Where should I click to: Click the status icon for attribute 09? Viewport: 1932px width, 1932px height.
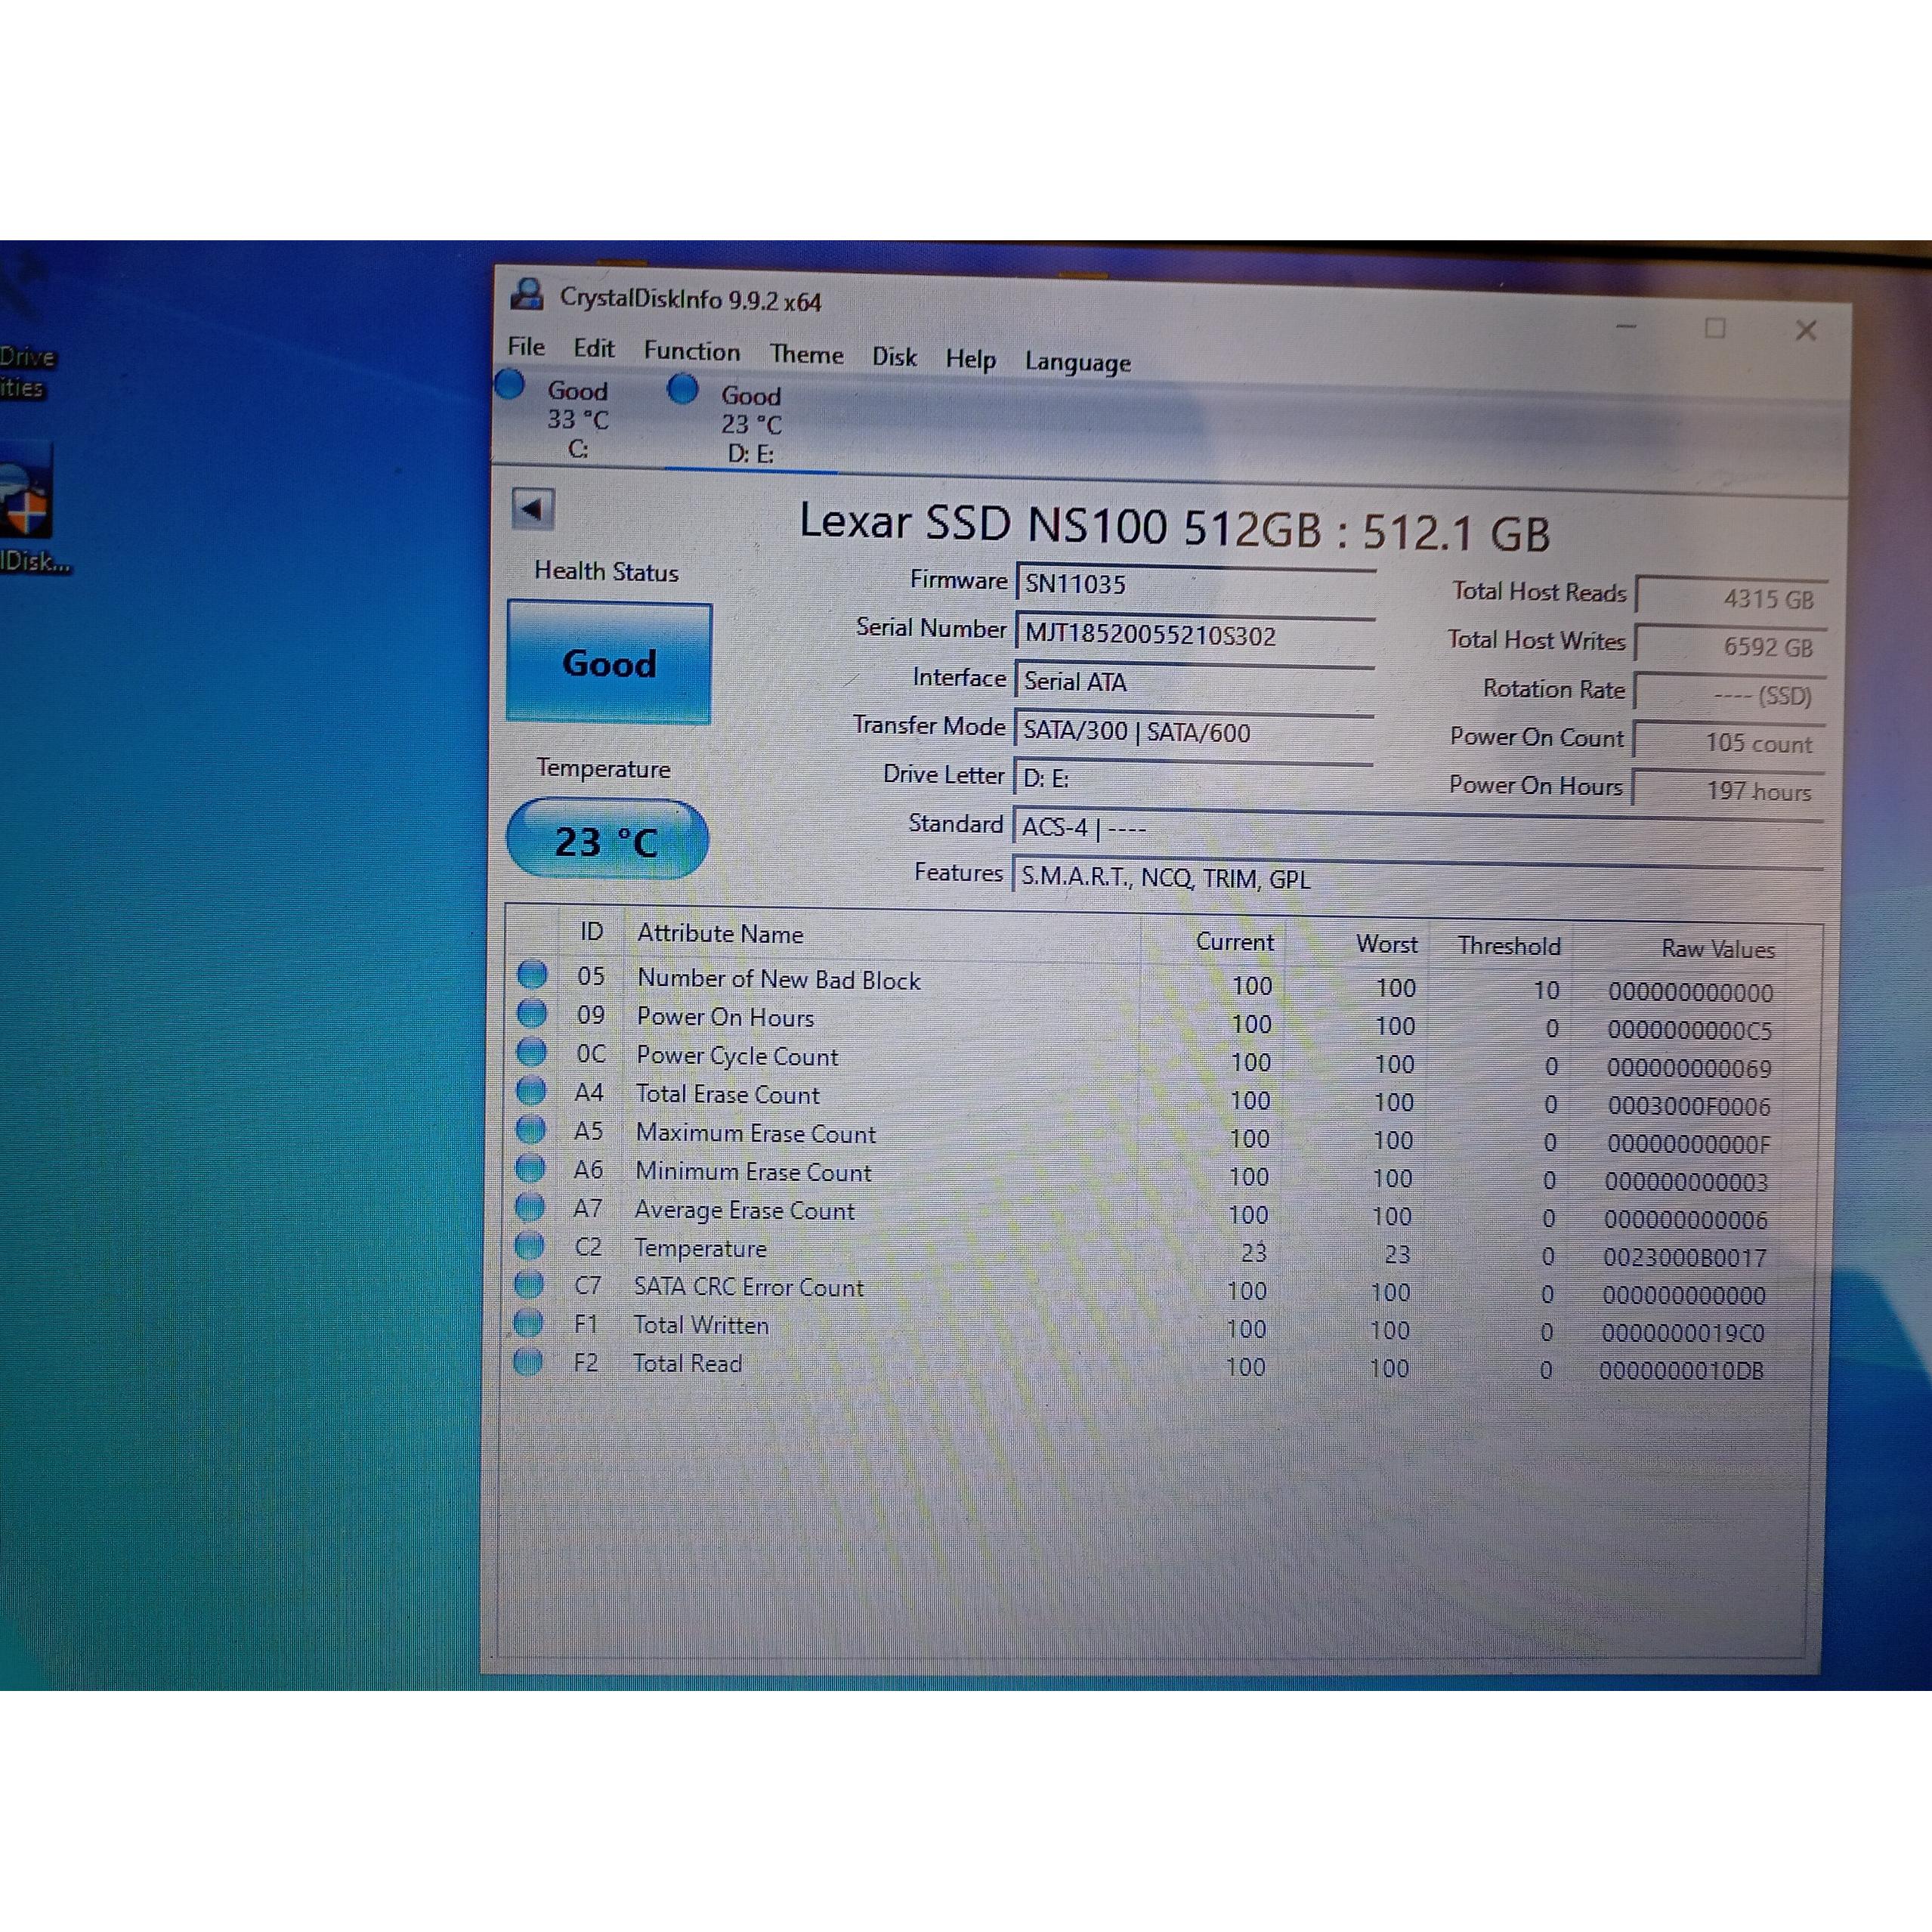pos(532,1013)
